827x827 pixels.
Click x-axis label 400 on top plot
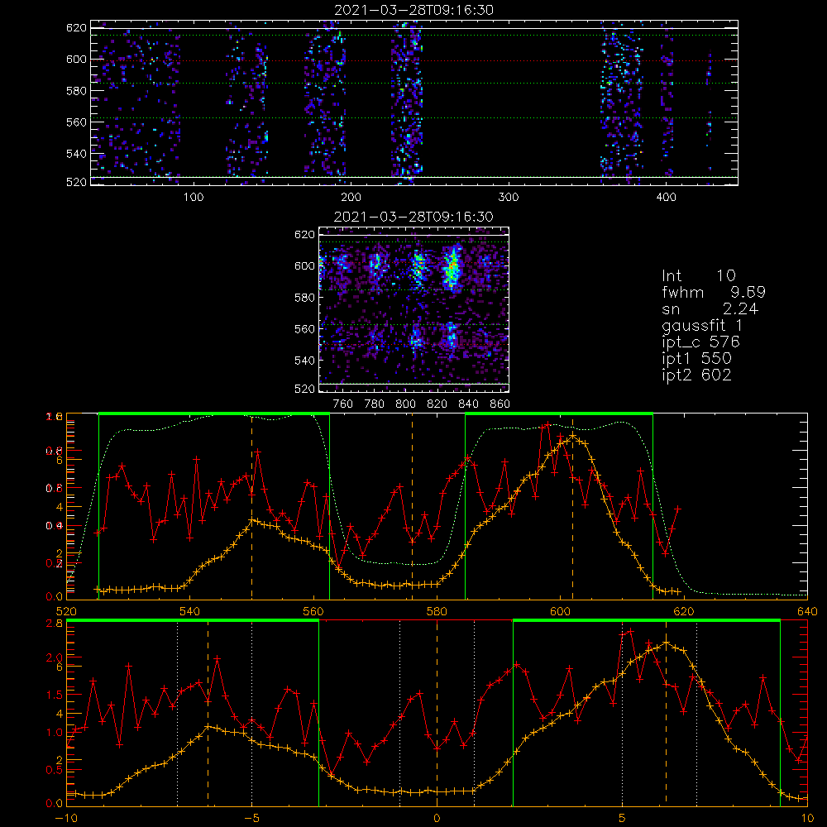coord(666,198)
